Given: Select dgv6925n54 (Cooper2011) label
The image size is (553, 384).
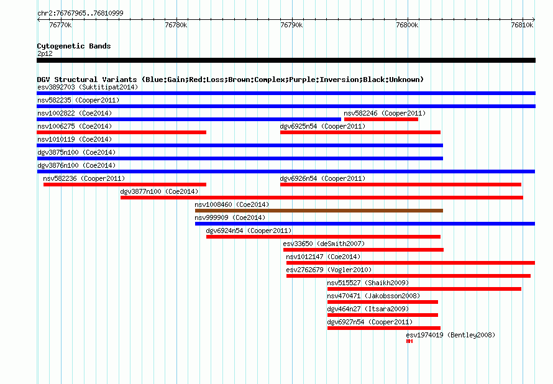Looking at the screenshot, I should pyautogui.click(x=322, y=126).
